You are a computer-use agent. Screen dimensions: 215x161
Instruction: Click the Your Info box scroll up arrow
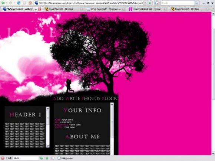pyautogui.click(x=112, y=105)
